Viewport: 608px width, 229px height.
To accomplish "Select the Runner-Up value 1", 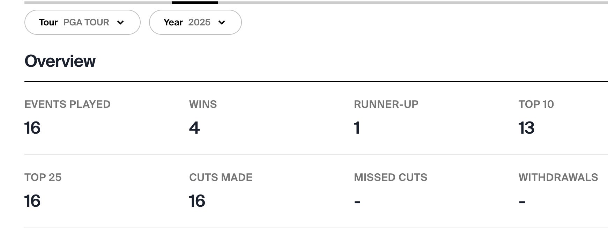I will 357,128.
